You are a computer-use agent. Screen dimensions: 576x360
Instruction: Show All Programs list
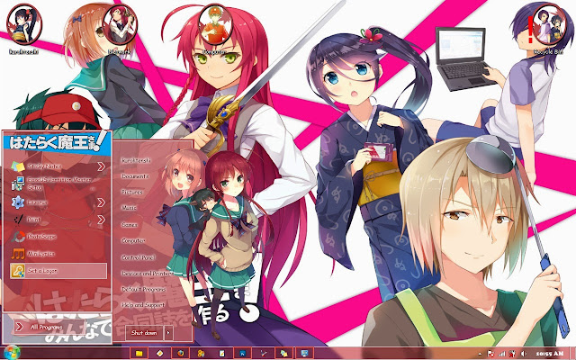(49, 327)
